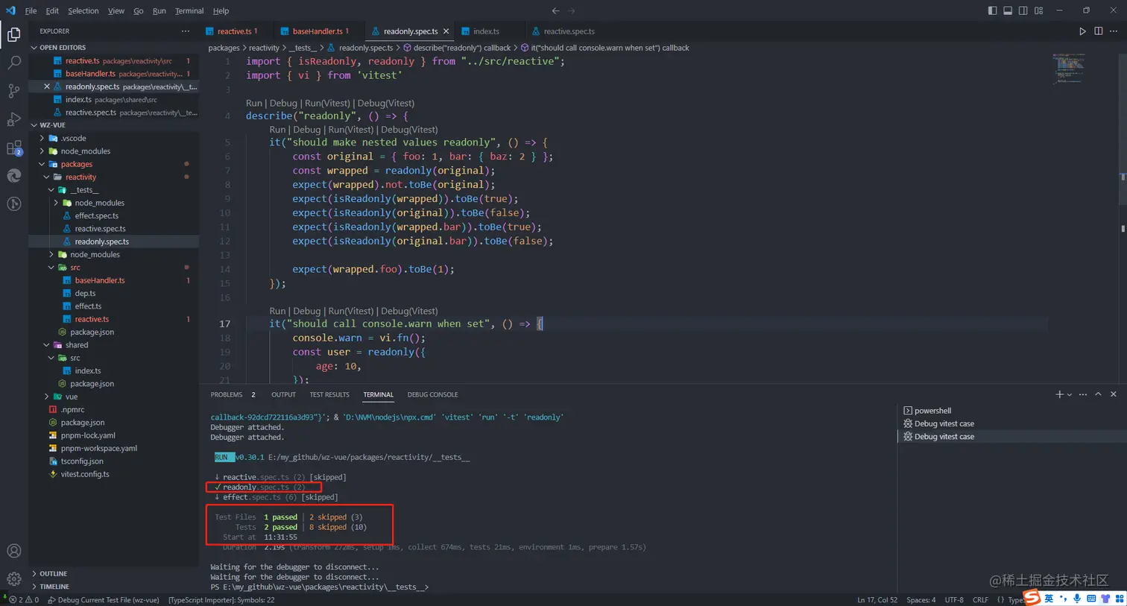
Task: Run the file with the editor play icon
Action: (x=1082, y=31)
